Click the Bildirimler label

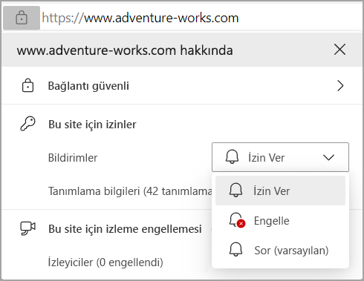[x=73, y=158]
